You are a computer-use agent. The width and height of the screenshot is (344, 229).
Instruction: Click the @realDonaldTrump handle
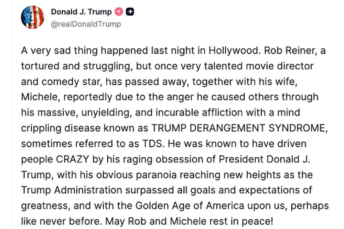click(x=86, y=24)
